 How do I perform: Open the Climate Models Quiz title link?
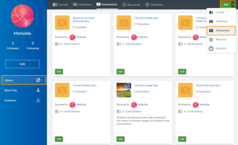point(85,86)
